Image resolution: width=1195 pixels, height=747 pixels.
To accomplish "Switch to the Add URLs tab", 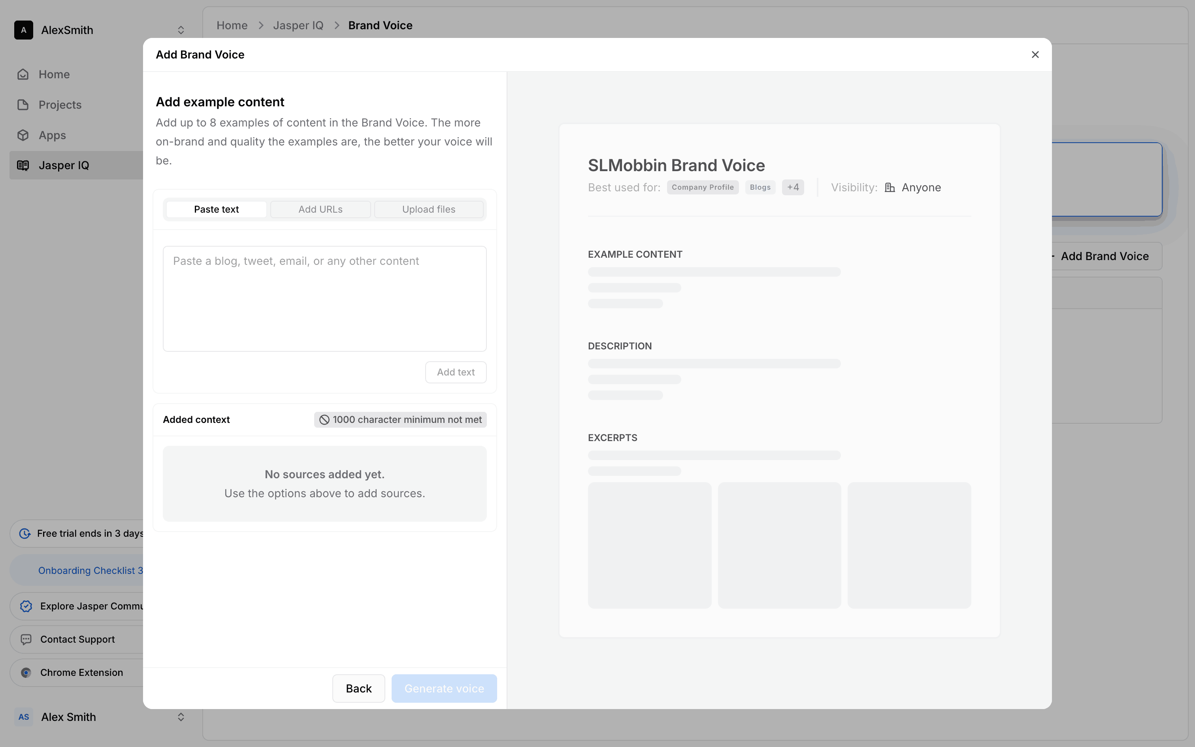I will click(320, 209).
